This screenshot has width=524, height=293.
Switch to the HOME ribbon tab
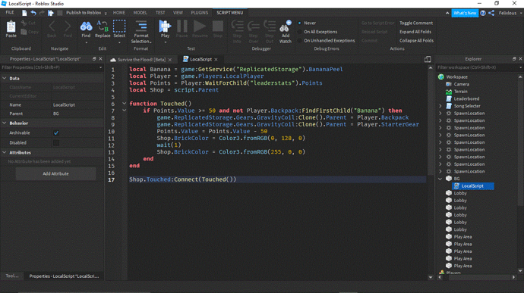point(119,13)
